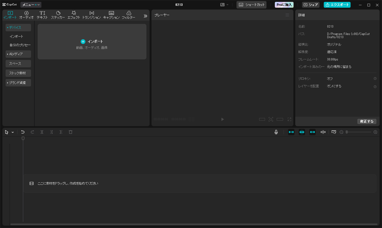Open the Filter (フィルター) tab

tap(129, 15)
